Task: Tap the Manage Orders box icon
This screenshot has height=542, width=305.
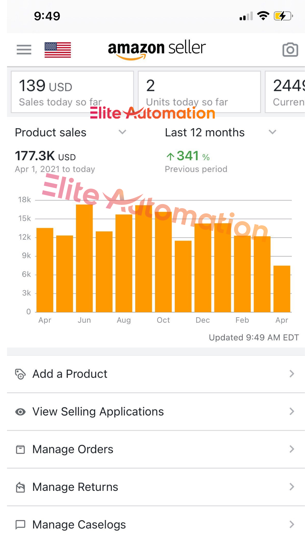Action: [x=20, y=449]
